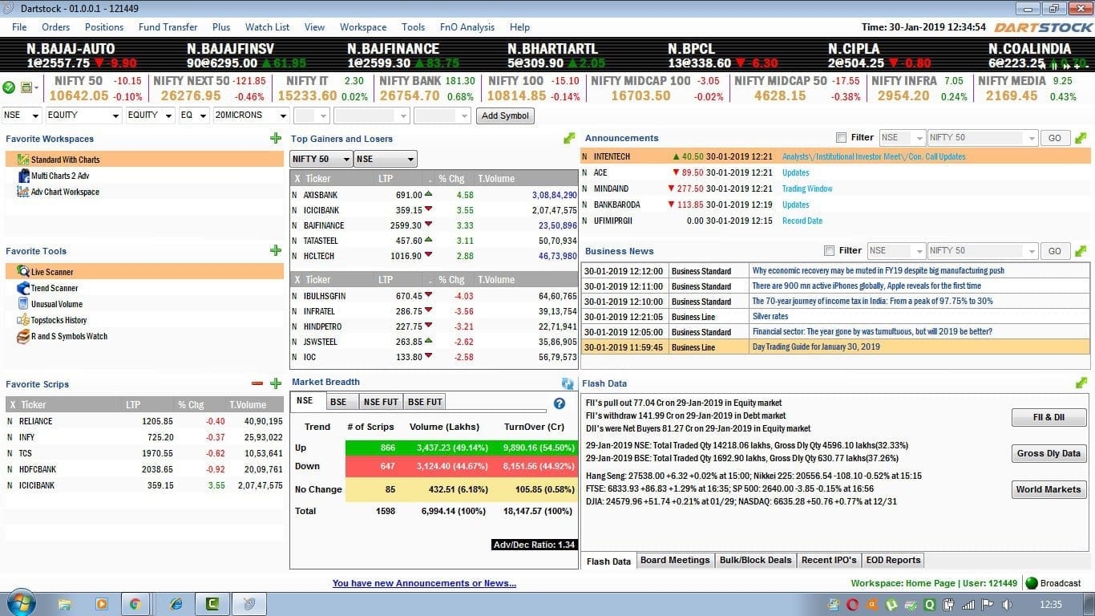Image resolution: width=1095 pixels, height=616 pixels.
Task: Enable the Announcements Filter checkbox
Action: [840, 138]
